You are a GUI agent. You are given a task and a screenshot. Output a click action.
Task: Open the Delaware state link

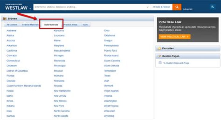point(12,66)
